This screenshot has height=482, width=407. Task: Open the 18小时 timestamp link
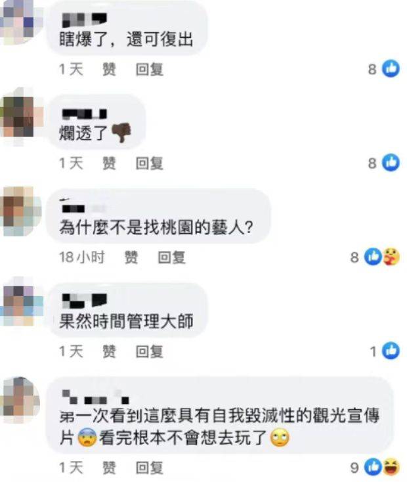82,257
